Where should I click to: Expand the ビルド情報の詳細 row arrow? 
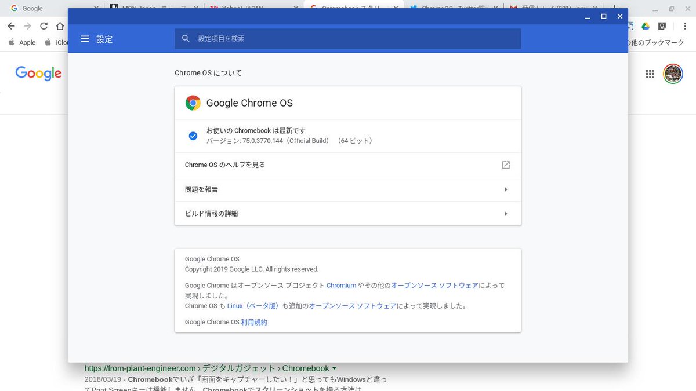coord(506,214)
